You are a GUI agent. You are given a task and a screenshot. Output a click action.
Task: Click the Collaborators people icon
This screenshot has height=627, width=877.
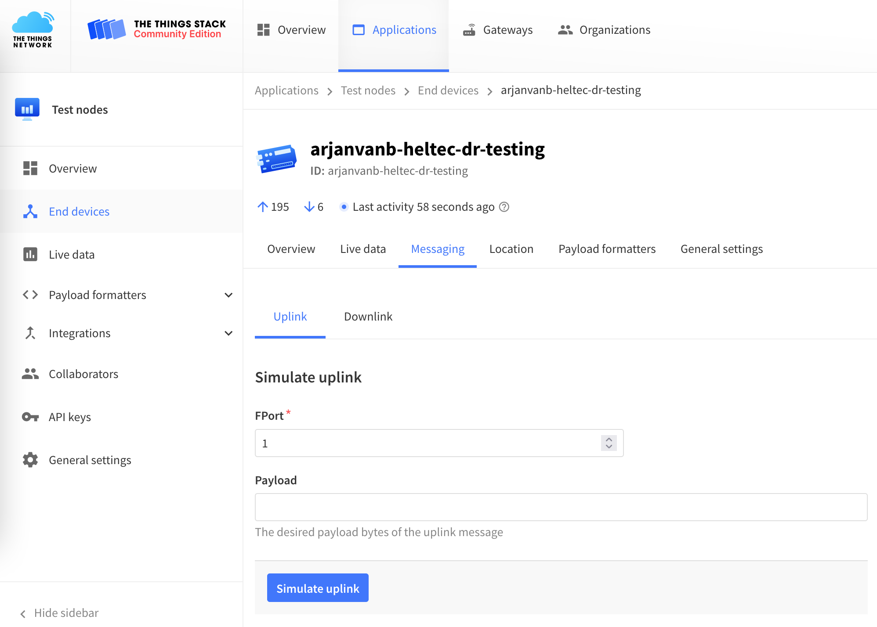click(30, 374)
